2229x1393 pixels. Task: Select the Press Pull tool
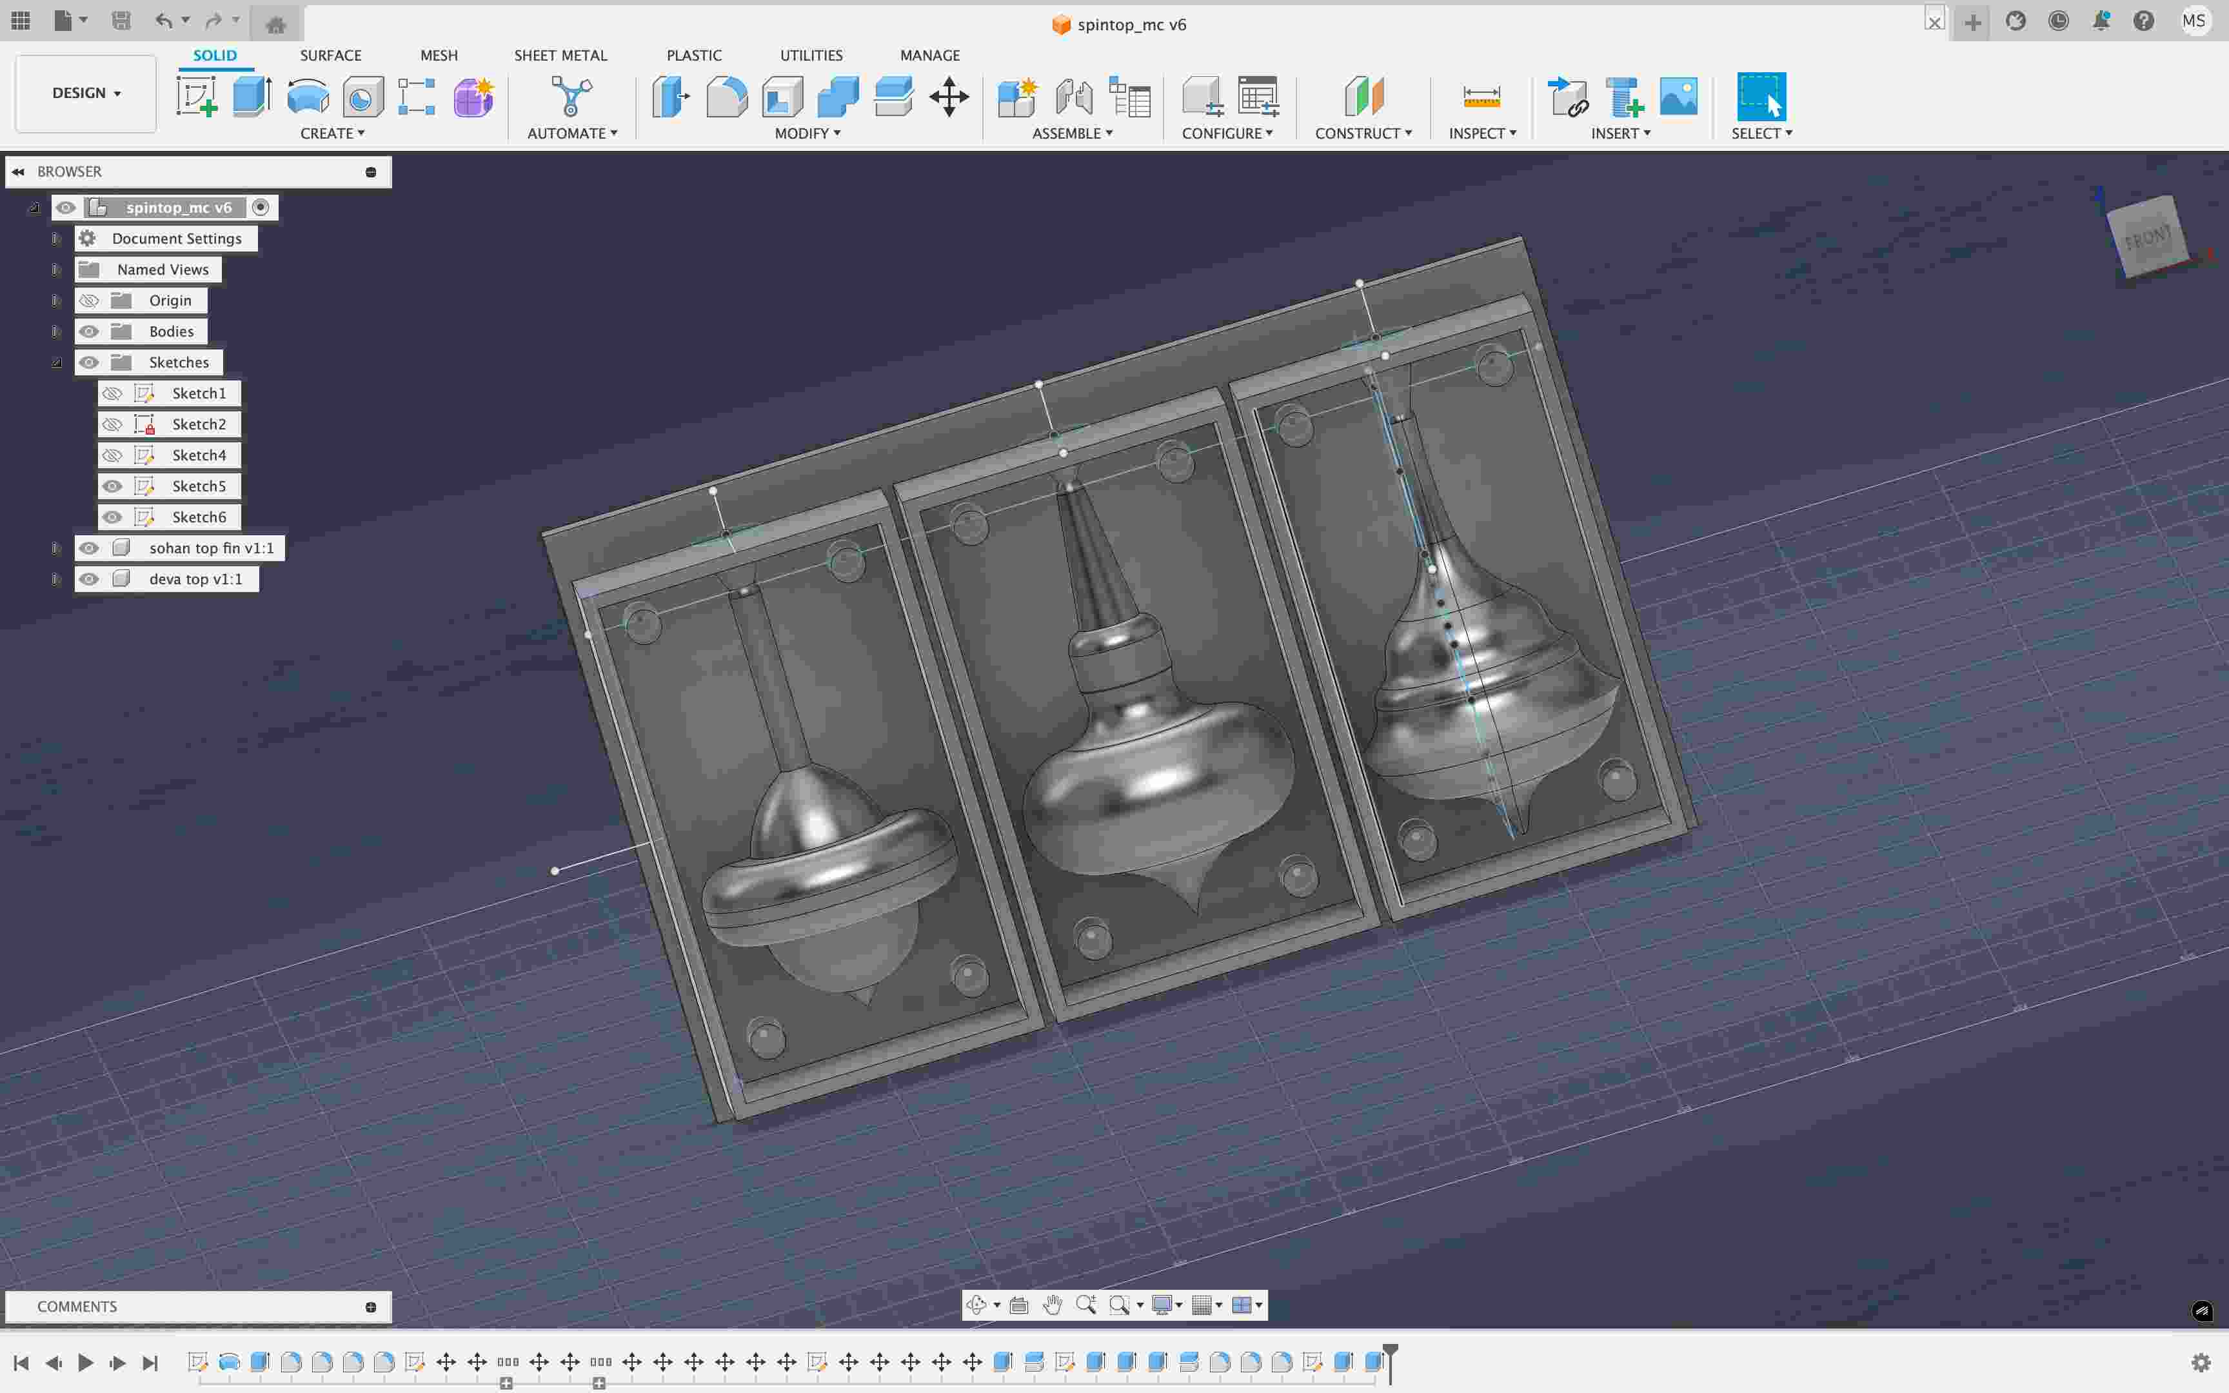[x=671, y=97]
